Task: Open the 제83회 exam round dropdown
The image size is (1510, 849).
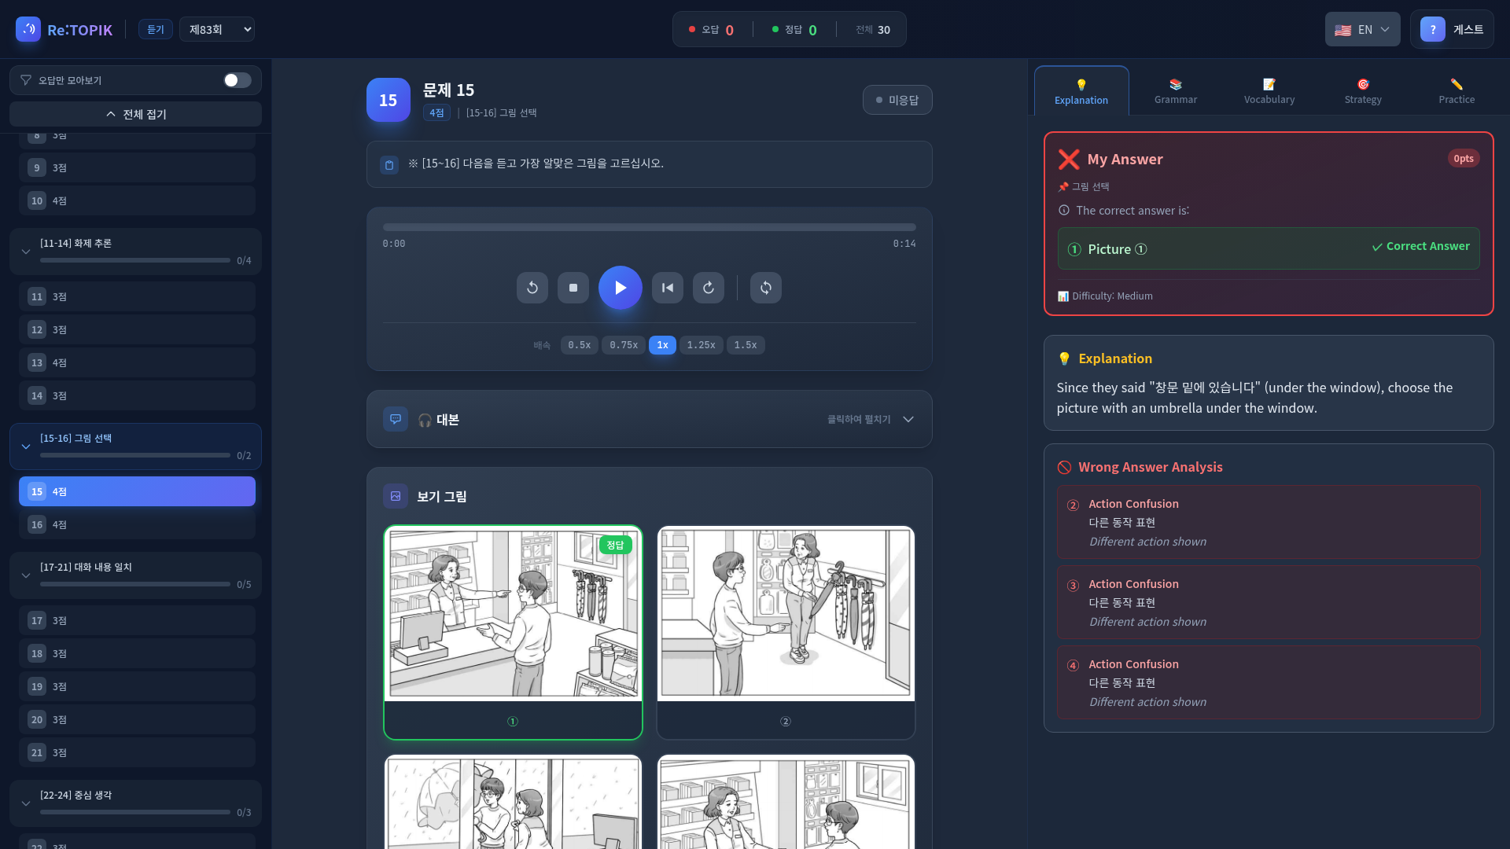Action: (217, 30)
